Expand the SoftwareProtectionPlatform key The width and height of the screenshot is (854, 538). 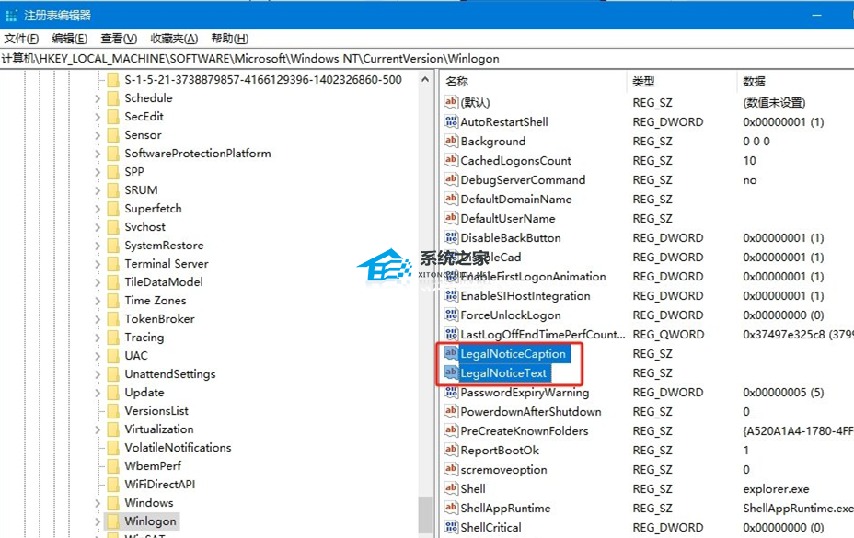(x=98, y=155)
